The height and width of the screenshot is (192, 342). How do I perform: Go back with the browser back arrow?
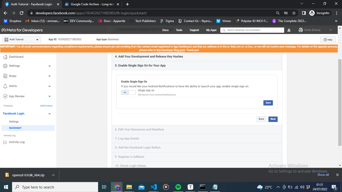click(6, 13)
